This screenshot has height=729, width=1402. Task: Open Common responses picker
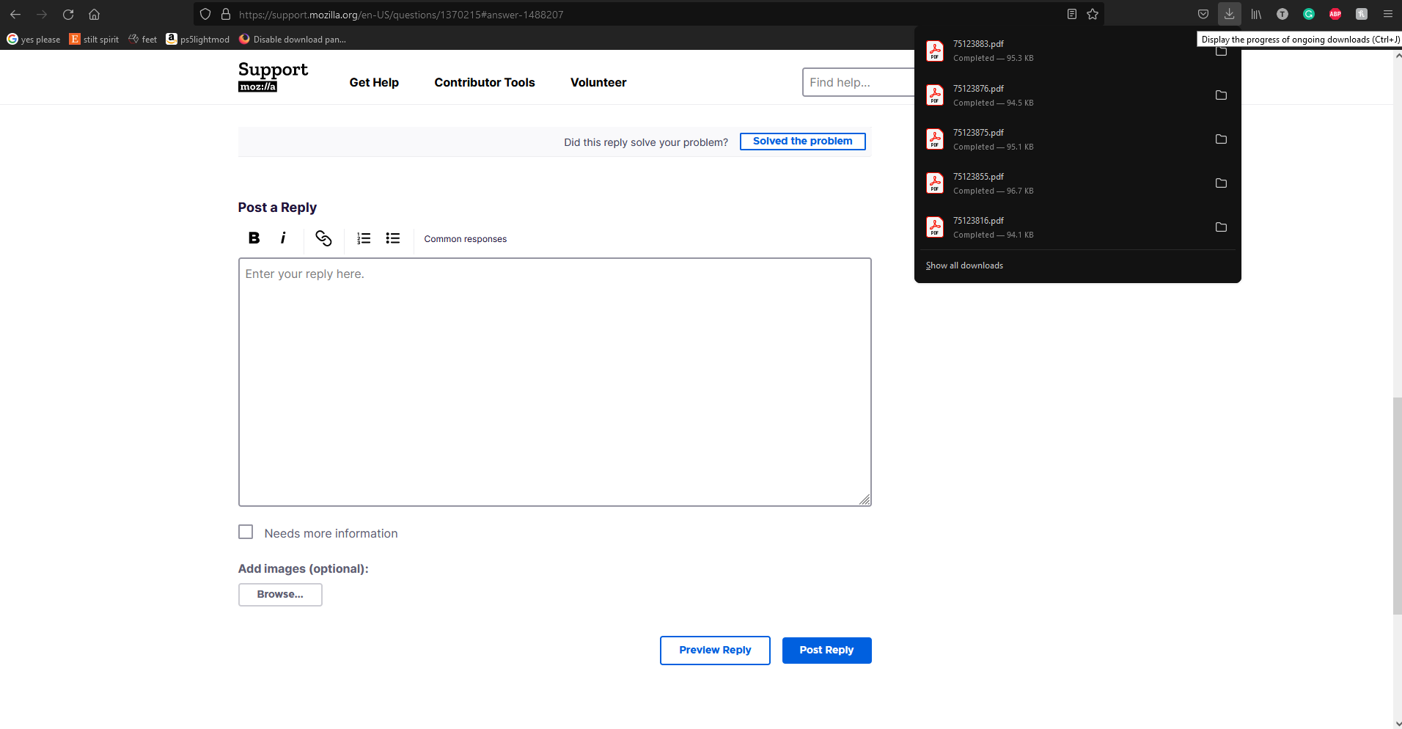[x=465, y=239]
